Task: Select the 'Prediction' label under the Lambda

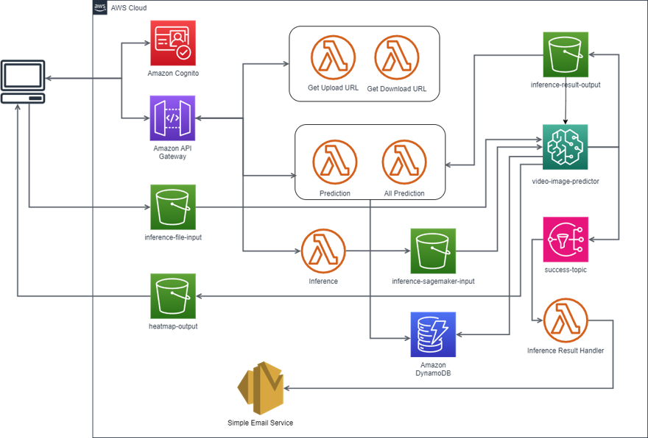Action: pyautogui.click(x=335, y=193)
